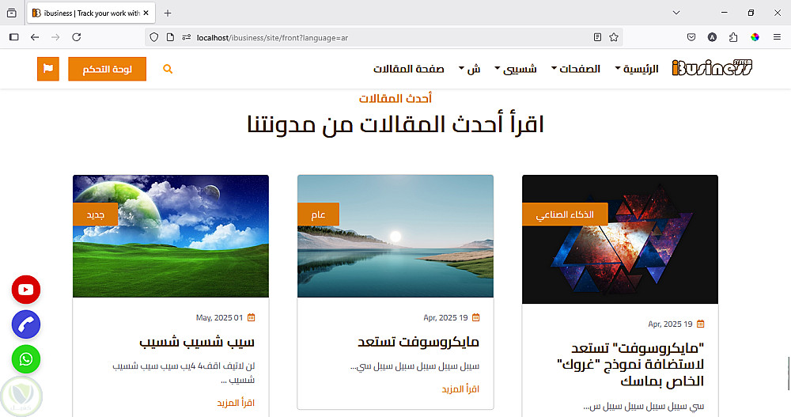The height and width of the screenshot is (417, 791).
Task: Click the address bar URL field
Action: 384,37
